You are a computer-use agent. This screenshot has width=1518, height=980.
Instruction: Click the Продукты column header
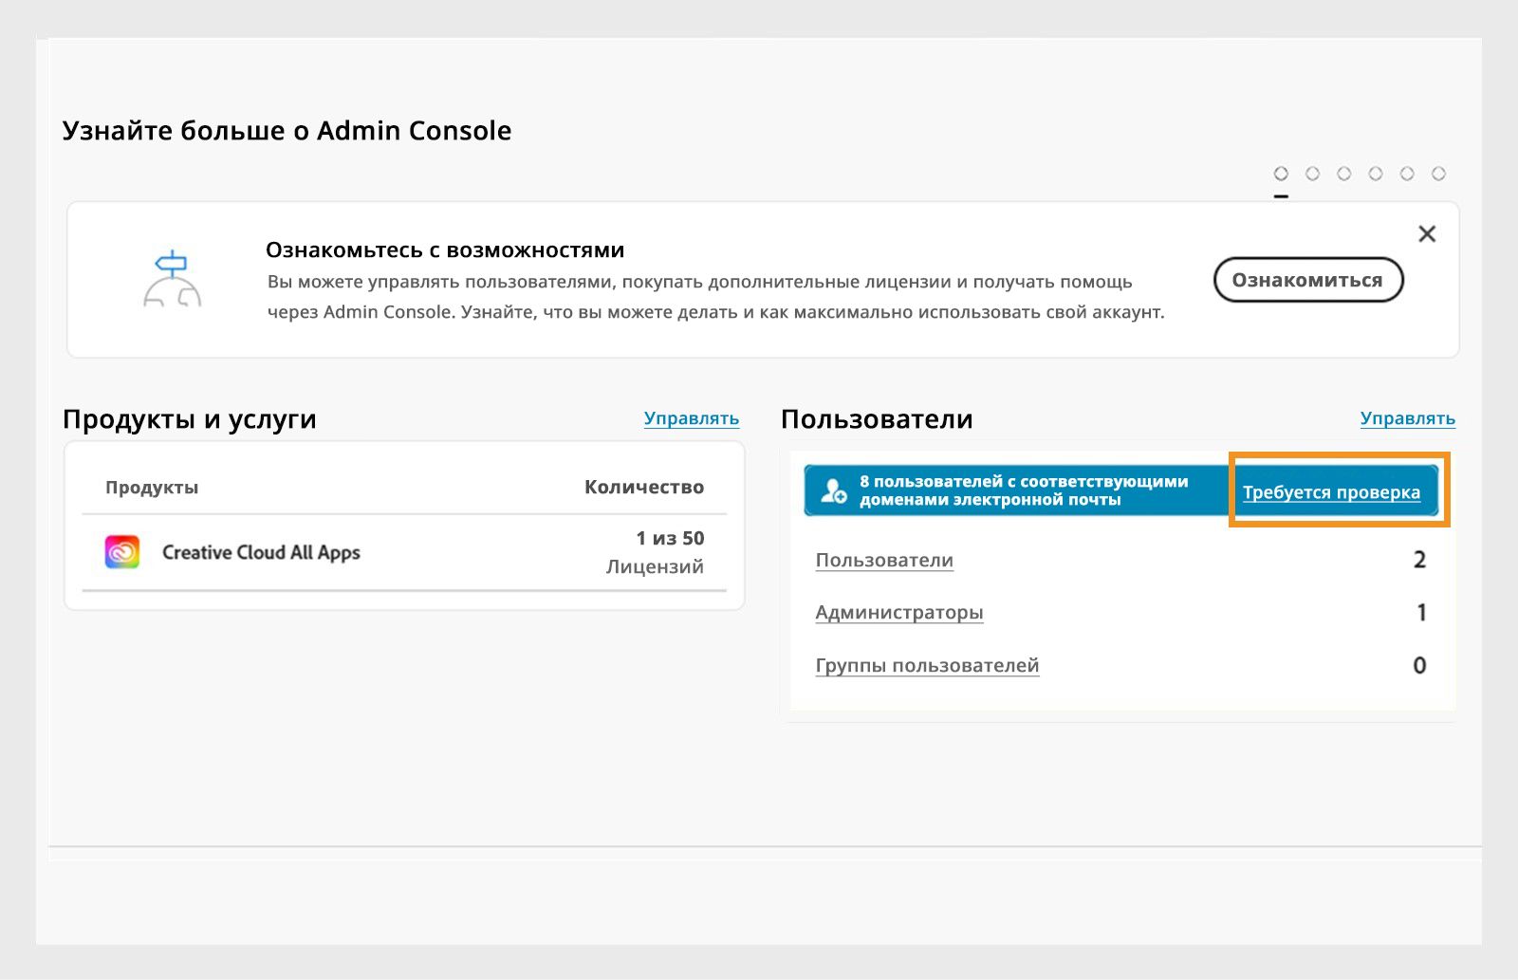152,488
